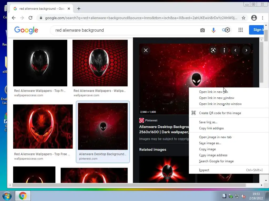Image resolution: width=269 pixels, height=201 pixels.
Task: Open Google quick settings gear icon
Action: point(227,30)
